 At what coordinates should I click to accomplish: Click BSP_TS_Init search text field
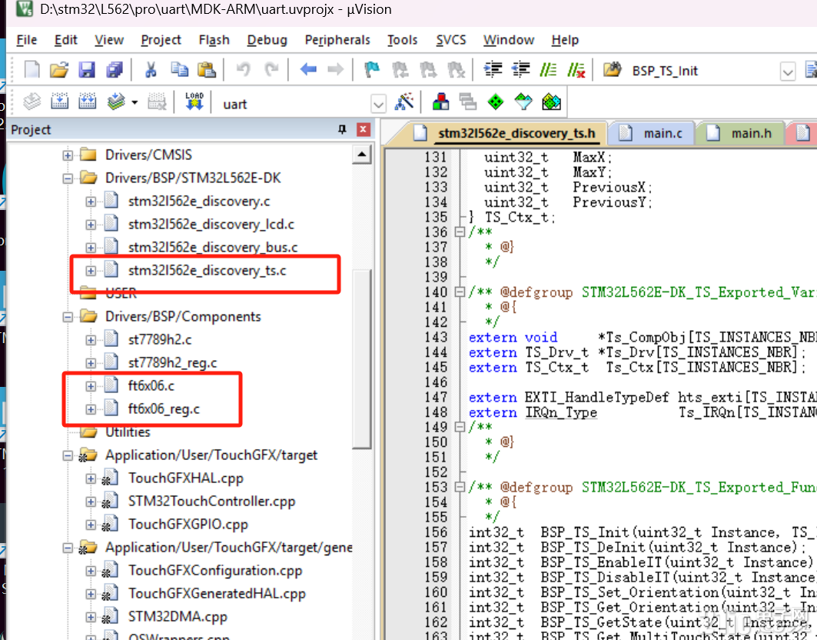[702, 72]
